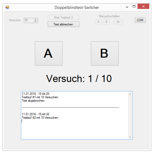
Task: Increase Versuche with the up spinner arrow
Action: 36,19
